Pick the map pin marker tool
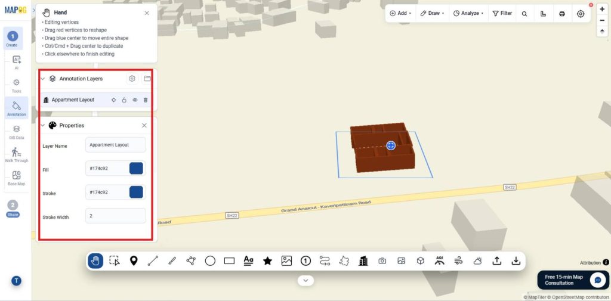 click(x=134, y=261)
